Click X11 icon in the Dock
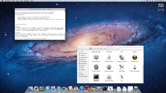166x93 pixels. tap(110, 89)
